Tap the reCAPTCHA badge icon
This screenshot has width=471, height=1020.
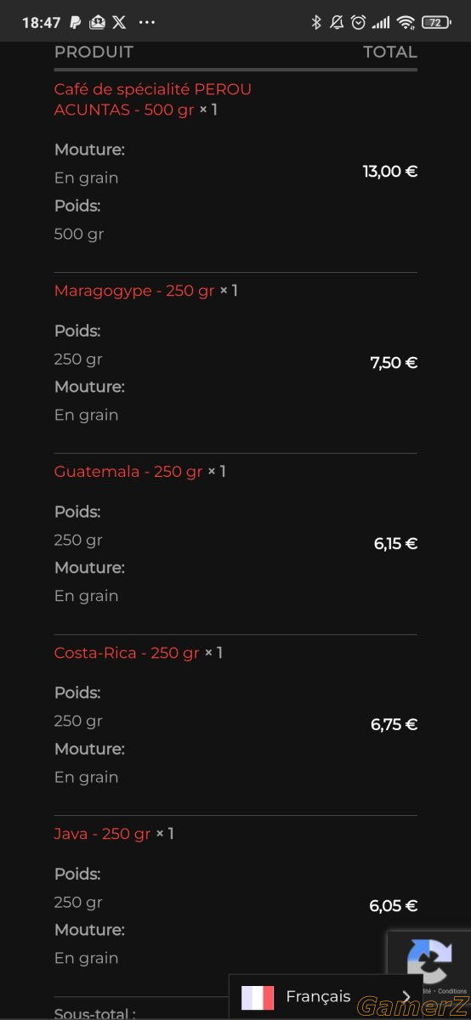pyautogui.click(x=429, y=960)
